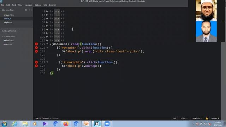Expand folded code at line 112
Image resolution: width=226 pixels, height=127 pixels.
pos(47,40)
